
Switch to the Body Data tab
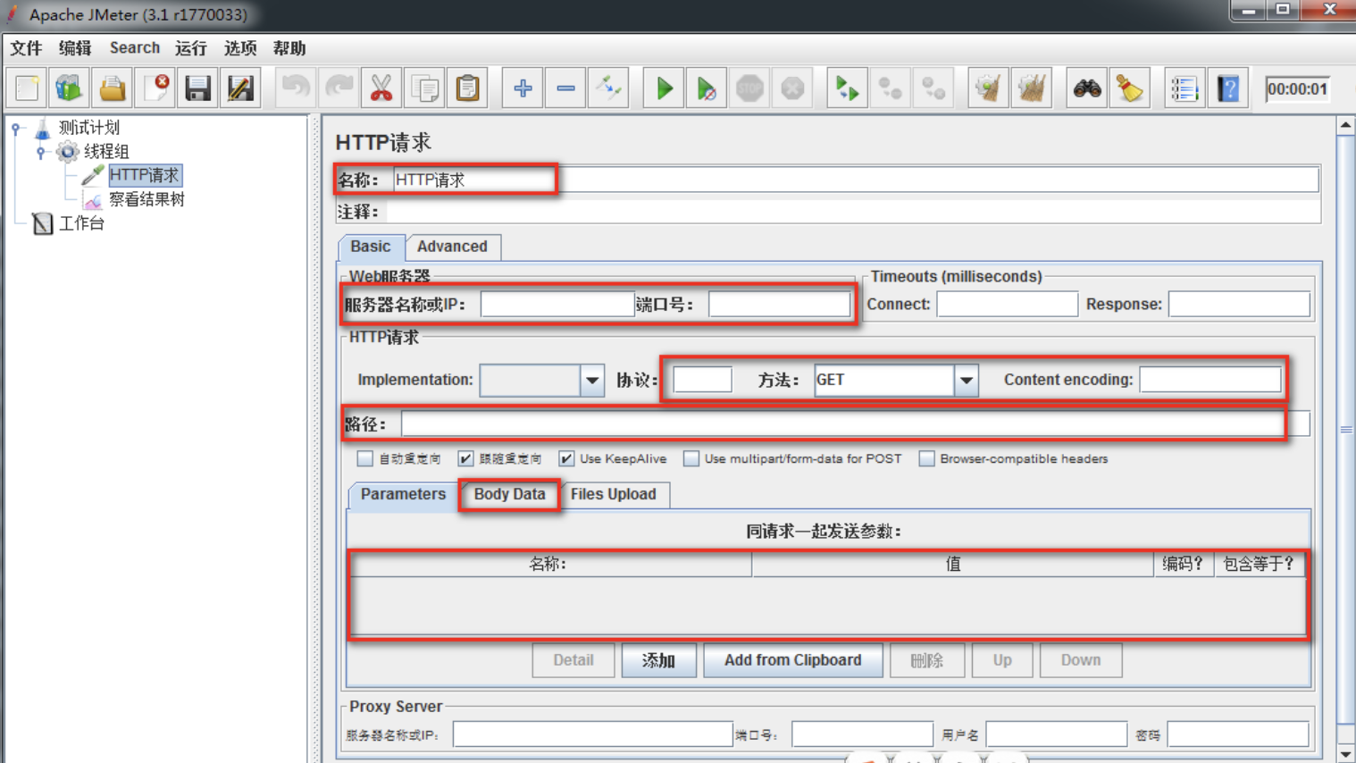[509, 494]
